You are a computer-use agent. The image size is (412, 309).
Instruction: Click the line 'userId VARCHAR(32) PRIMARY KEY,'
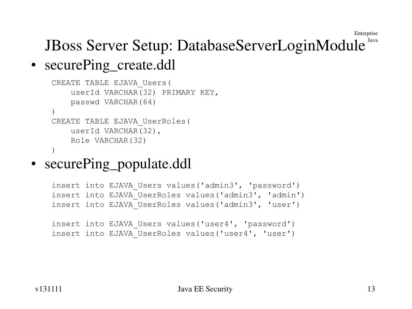pos(144,93)
